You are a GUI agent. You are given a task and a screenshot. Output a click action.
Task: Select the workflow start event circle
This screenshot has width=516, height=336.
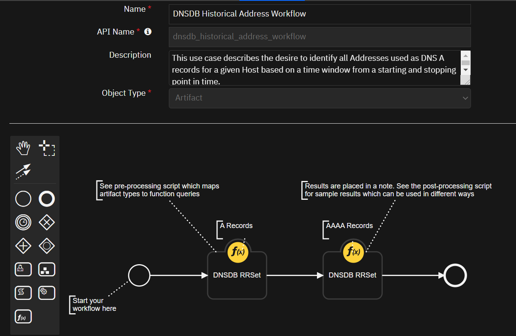[x=139, y=276]
